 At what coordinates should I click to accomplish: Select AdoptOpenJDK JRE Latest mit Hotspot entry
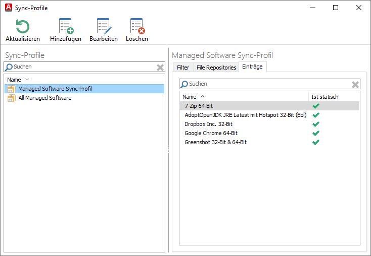point(270,115)
